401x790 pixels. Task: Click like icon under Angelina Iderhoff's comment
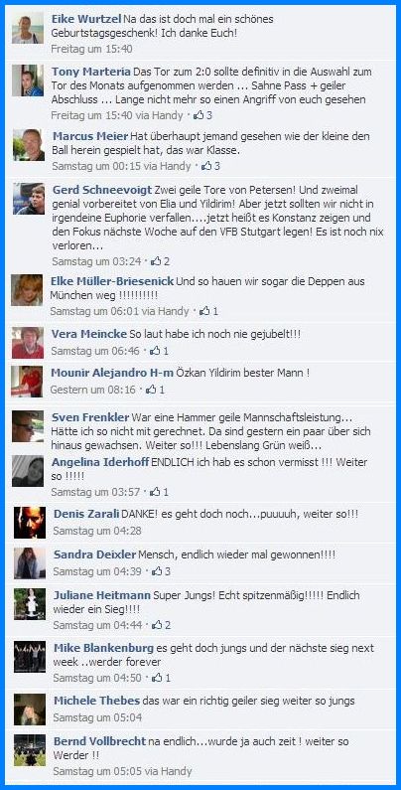(x=155, y=491)
